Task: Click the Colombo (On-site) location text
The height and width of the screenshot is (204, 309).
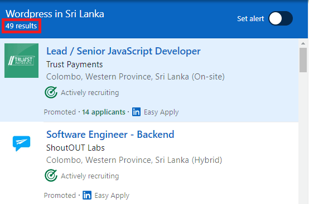Action: [x=136, y=77]
